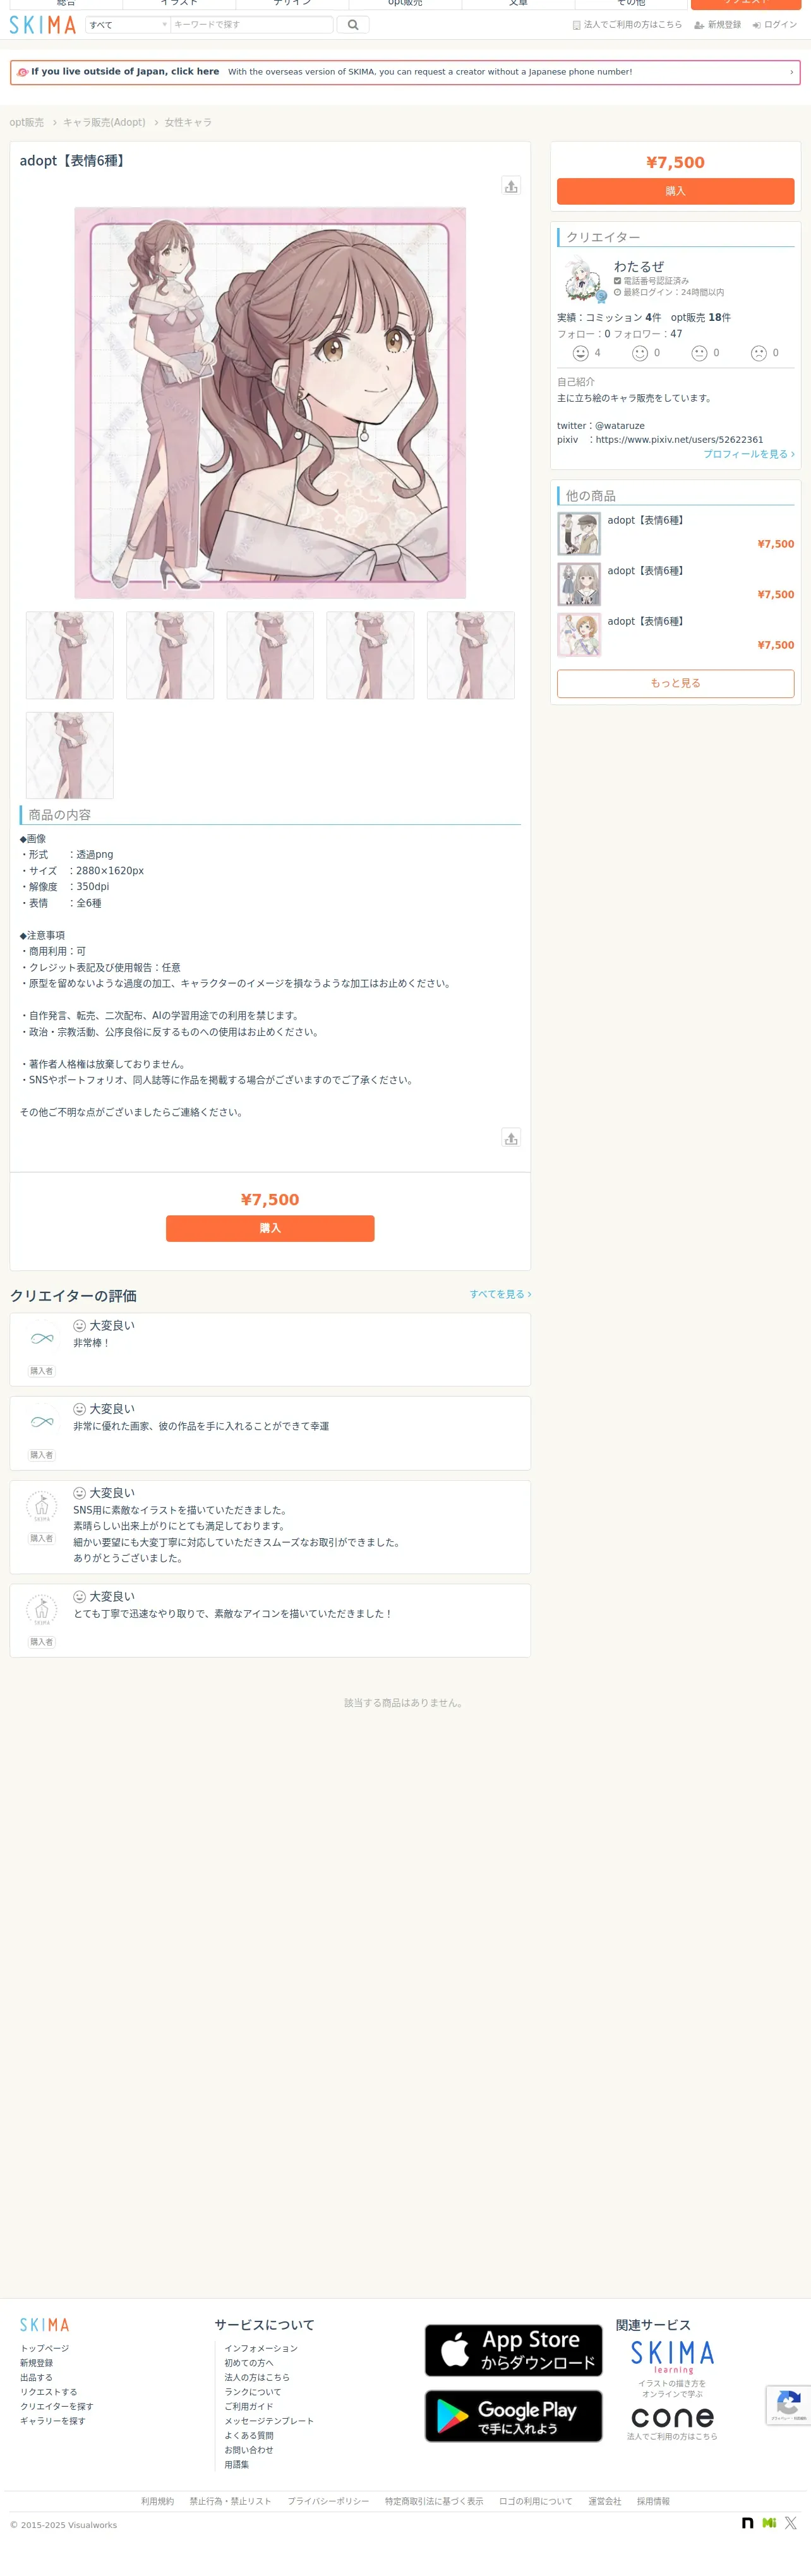The image size is (811, 2576).
Task: Go to 女性キャラ breadcrumb
Action: [188, 122]
